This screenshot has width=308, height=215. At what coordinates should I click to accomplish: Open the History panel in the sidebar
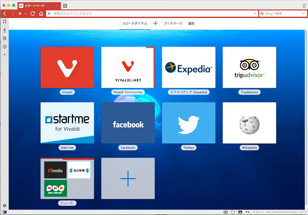point(4,47)
